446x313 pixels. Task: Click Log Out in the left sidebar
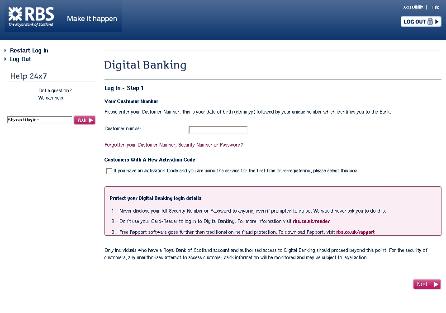pos(20,59)
